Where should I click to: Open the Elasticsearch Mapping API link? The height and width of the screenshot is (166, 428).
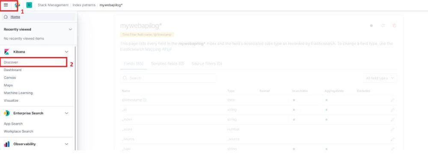[146, 49]
